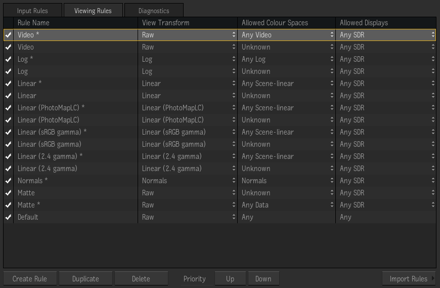Toggle checkmark for Linear (PhotoMapLC) * rule

coord(8,108)
